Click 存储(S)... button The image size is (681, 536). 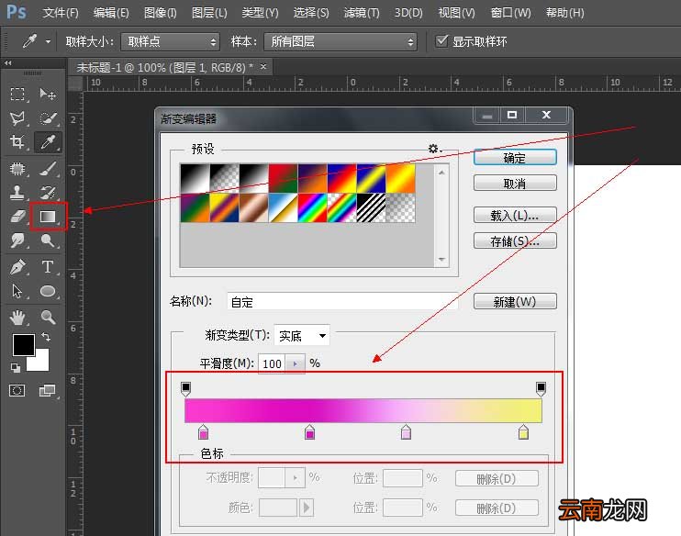(x=515, y=240)
